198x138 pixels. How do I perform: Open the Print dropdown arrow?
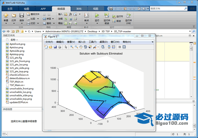(x=38, y=23)
